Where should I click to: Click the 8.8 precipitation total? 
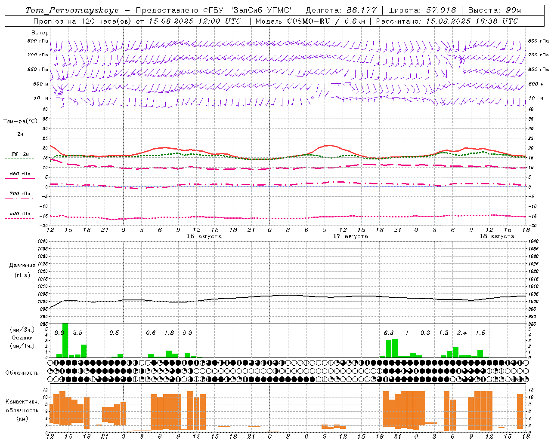(x=59, y=333)
